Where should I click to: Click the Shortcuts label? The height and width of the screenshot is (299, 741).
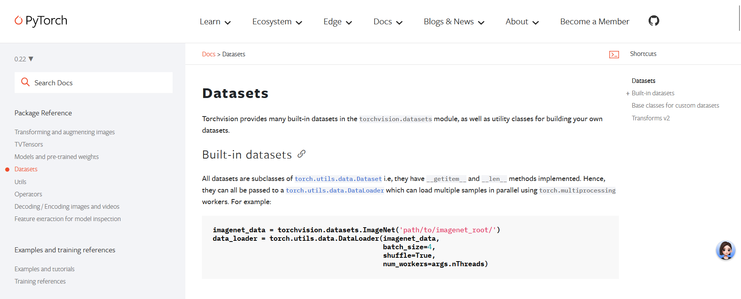643,54
